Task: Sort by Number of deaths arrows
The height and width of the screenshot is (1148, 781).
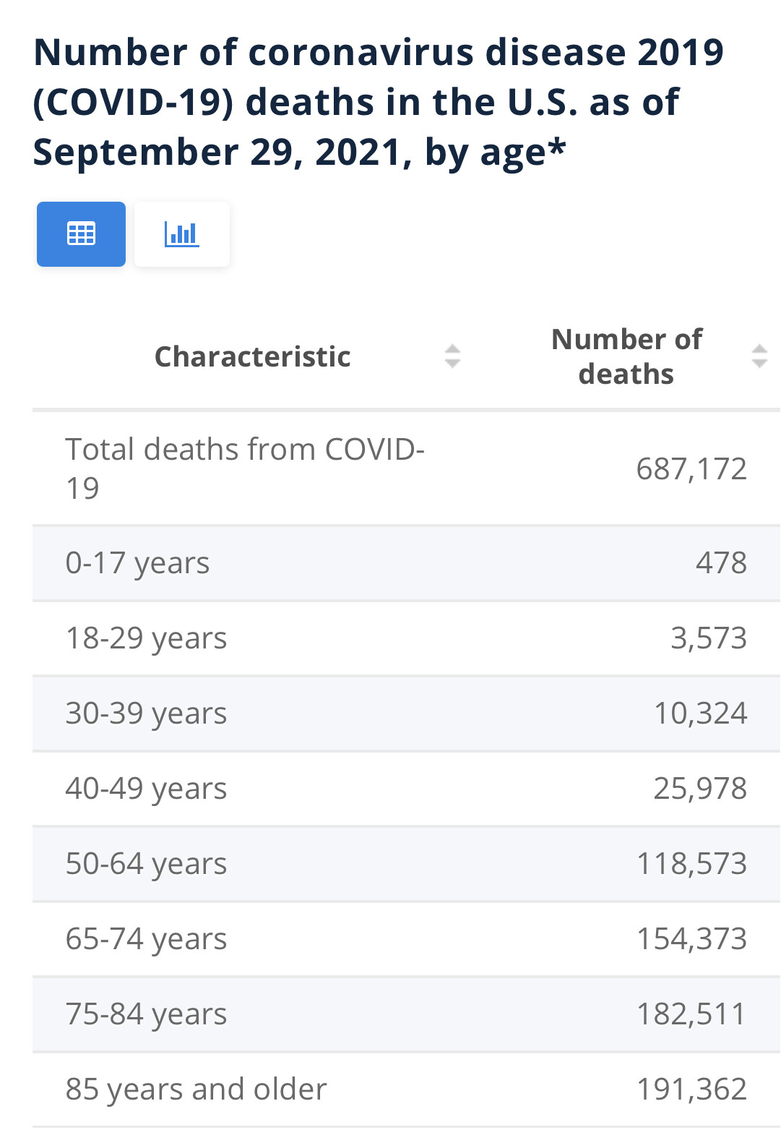Action: pyautogui.click(x=759, y=356)
